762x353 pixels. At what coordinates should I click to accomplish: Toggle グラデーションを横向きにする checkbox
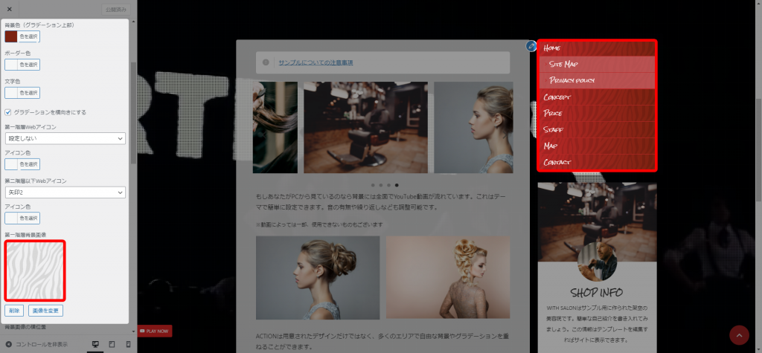pyautogui.click(x=8, y=112)
